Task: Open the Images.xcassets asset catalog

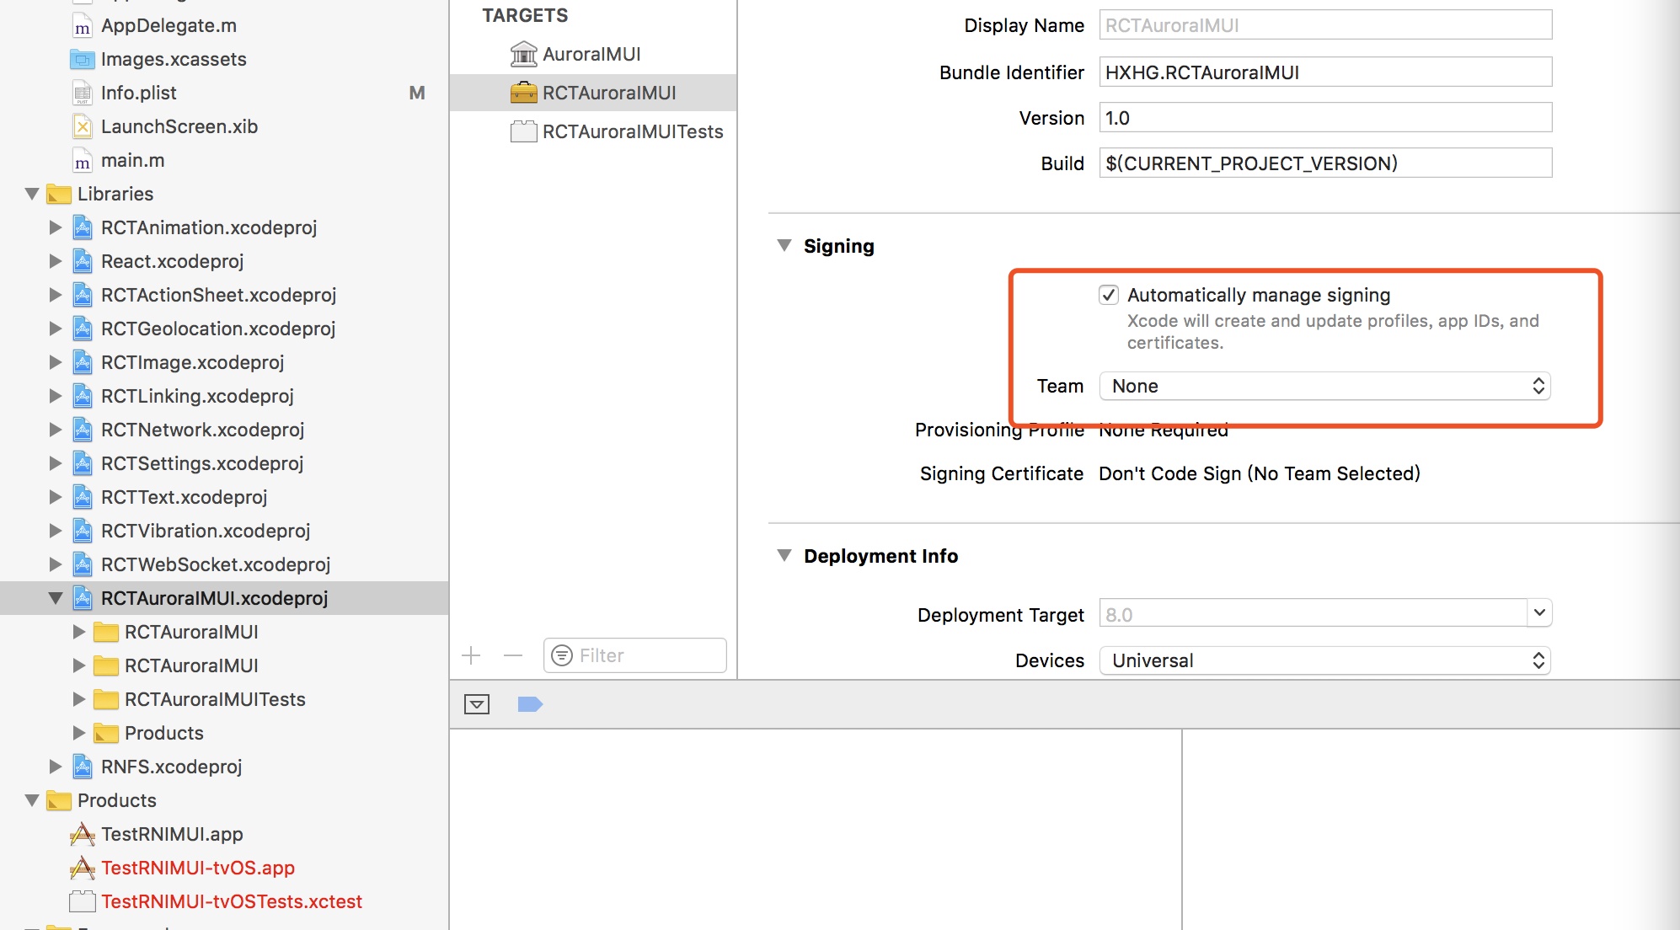Action: pos(174,59)
